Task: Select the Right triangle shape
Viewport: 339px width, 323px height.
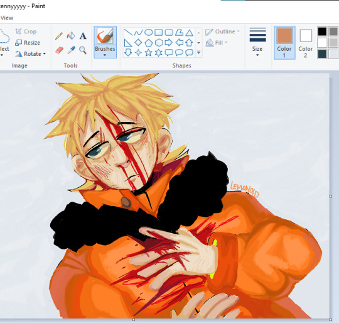Action: coord(128,43)
